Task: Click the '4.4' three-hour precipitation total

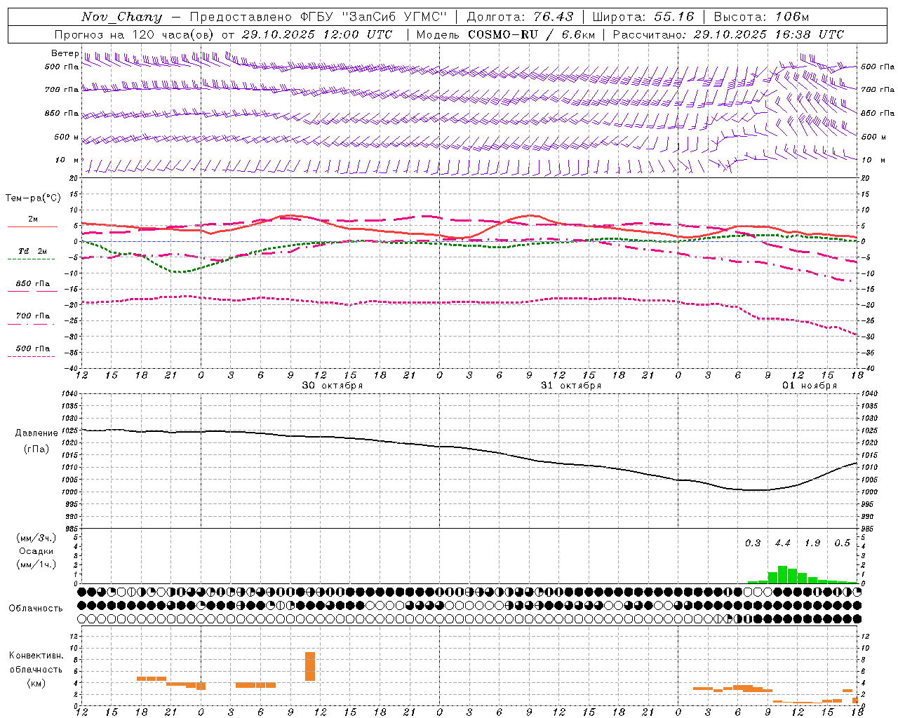Action: click(x=783, y=543)
